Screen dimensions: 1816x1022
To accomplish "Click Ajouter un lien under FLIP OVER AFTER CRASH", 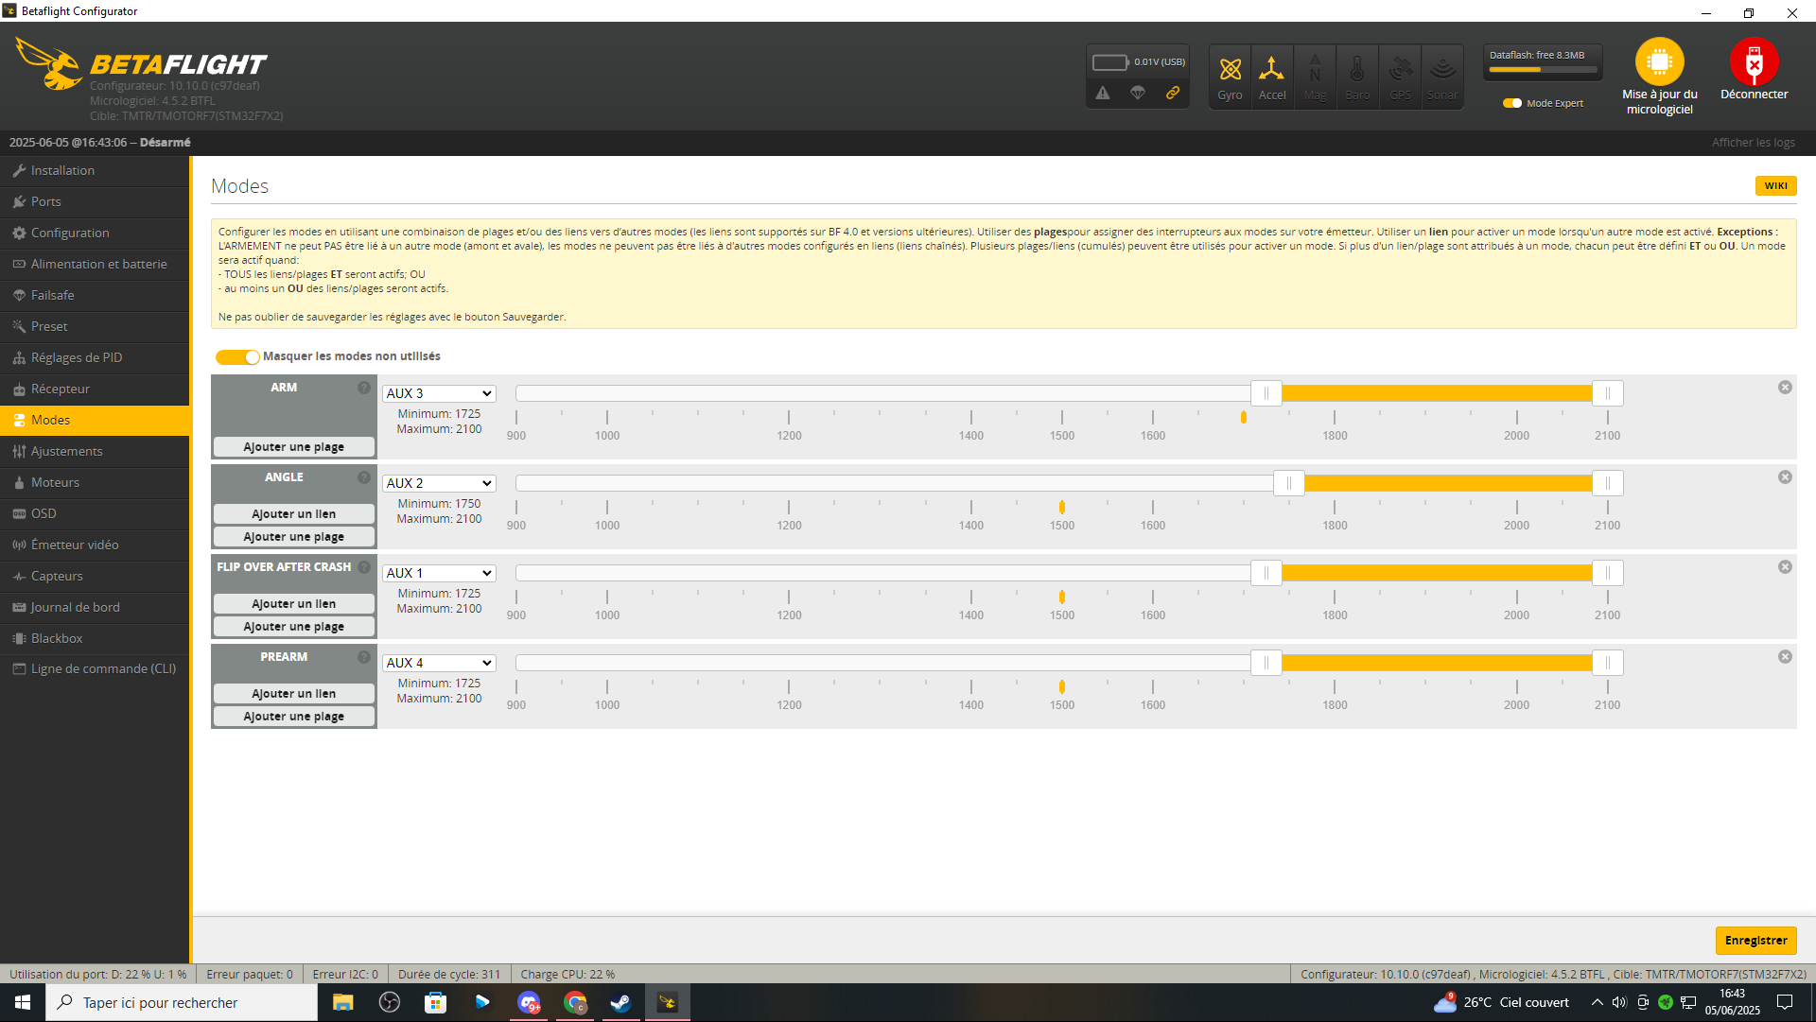I will [x=293, y=603].
